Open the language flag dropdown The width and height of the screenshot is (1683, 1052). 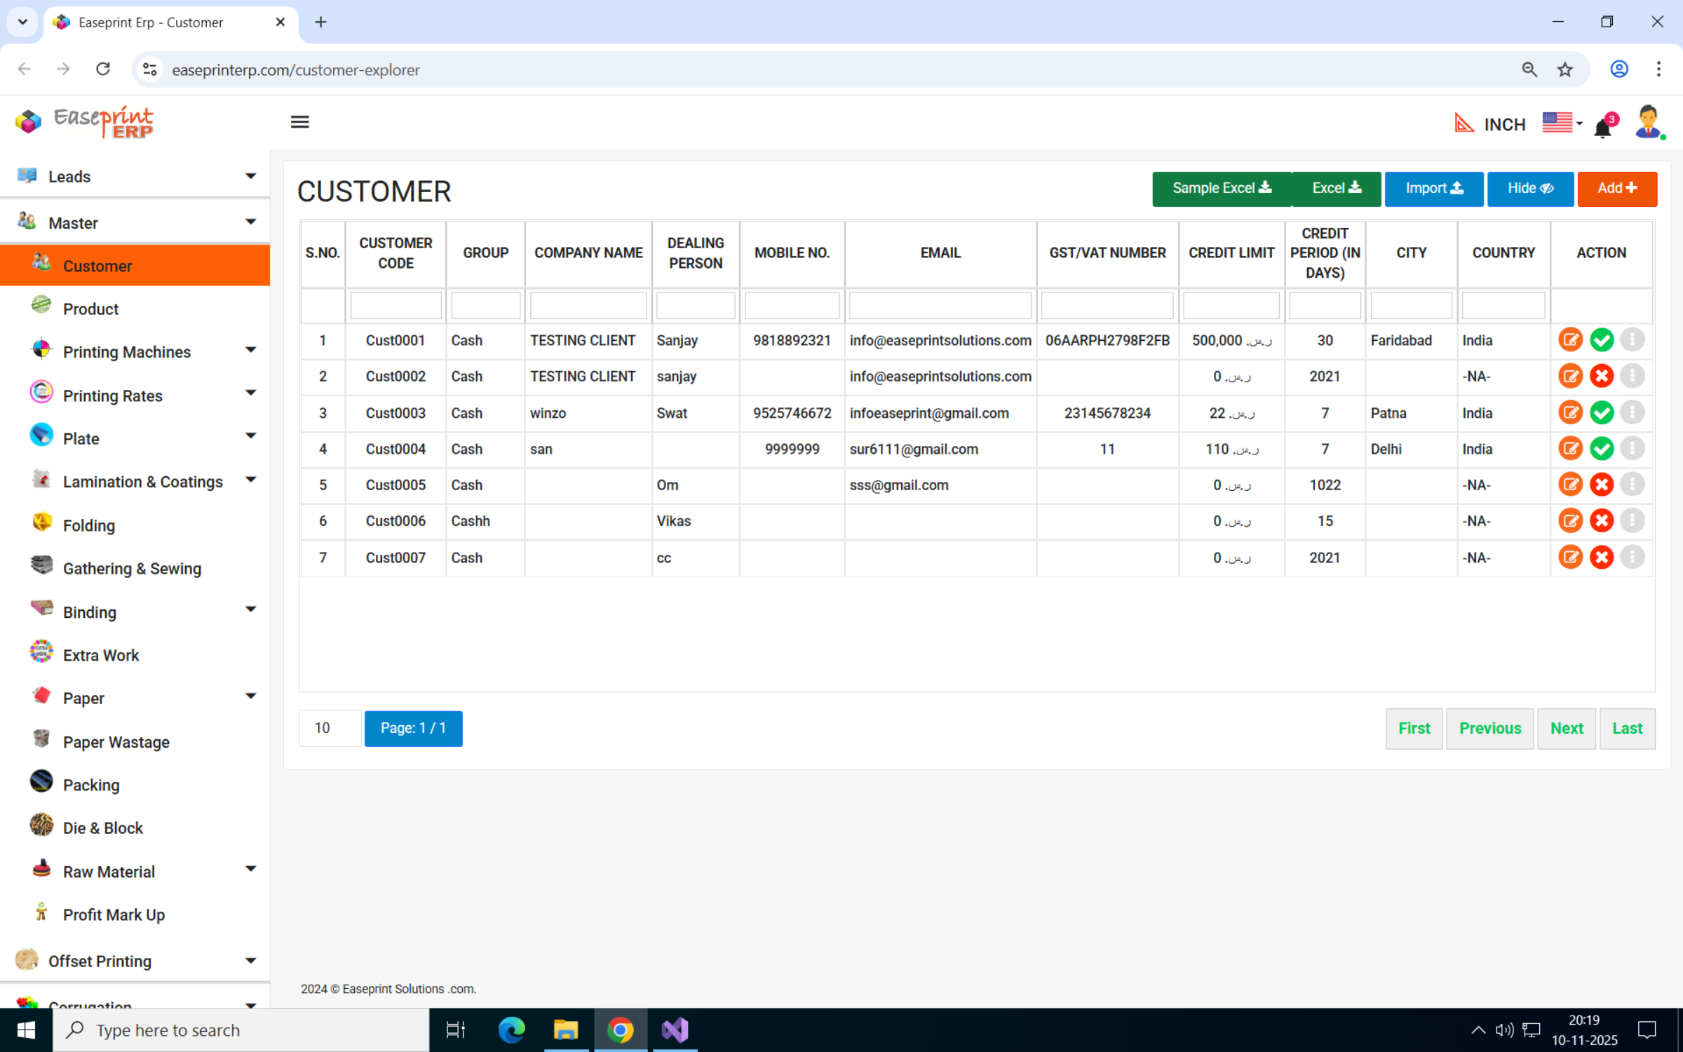click(1562, 123)
